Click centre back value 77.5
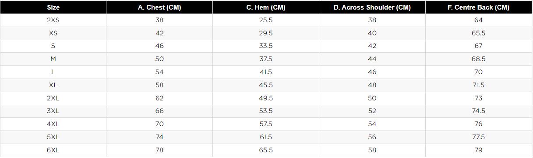533x158 pixels. tap(479, 137)
